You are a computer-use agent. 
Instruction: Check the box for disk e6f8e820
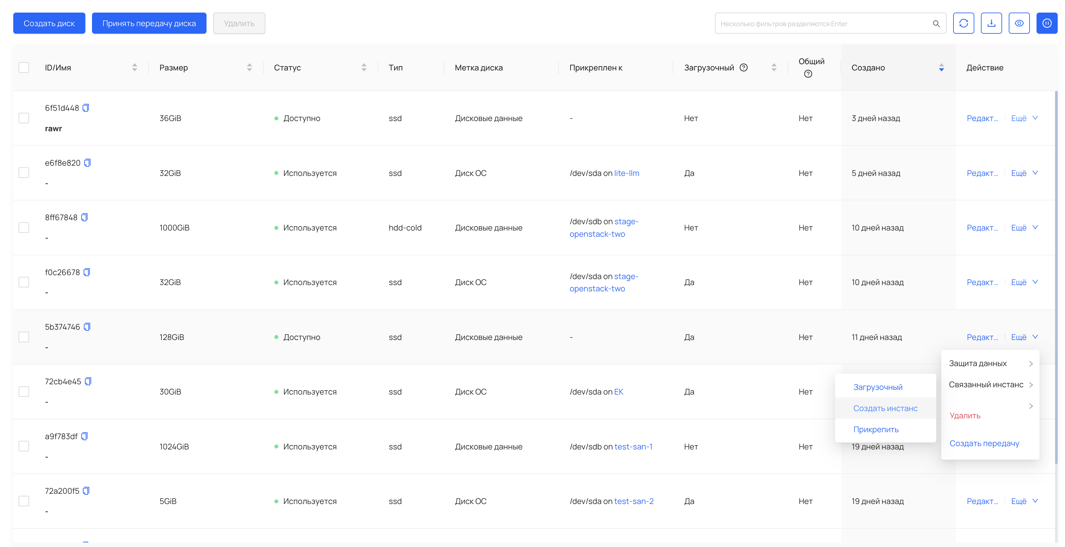click(24, 173)
